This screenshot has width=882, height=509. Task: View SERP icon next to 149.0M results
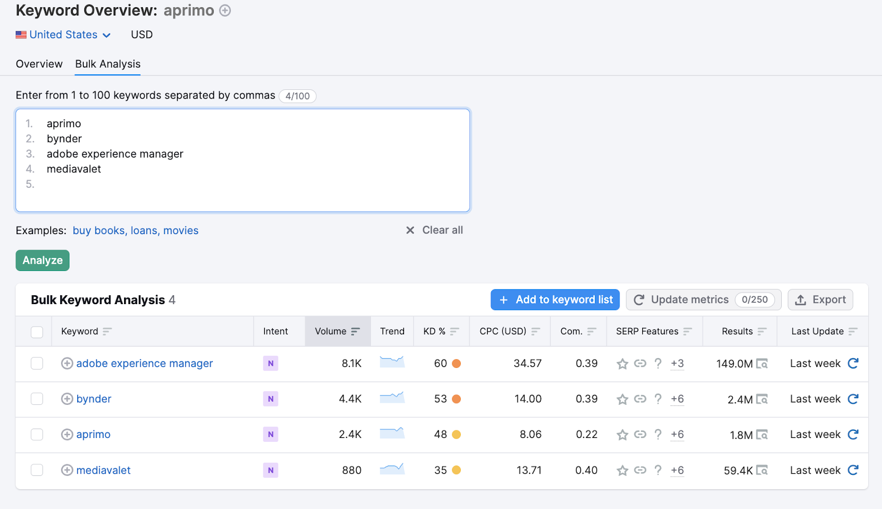(762, 364)
